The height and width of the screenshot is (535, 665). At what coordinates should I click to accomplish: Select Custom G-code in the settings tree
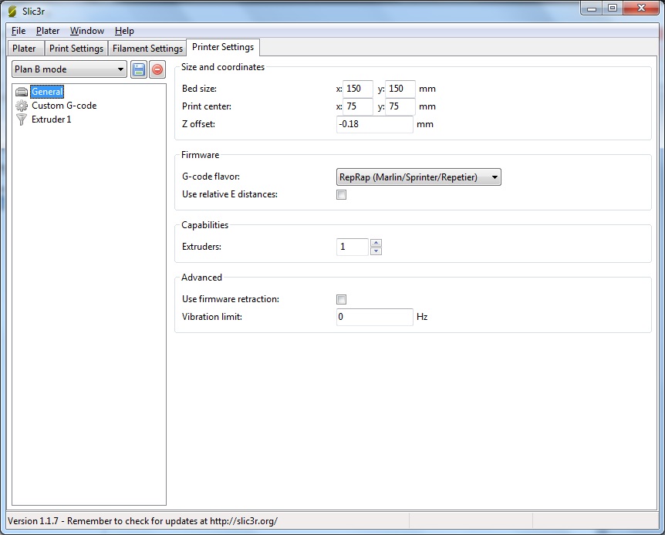64,106
